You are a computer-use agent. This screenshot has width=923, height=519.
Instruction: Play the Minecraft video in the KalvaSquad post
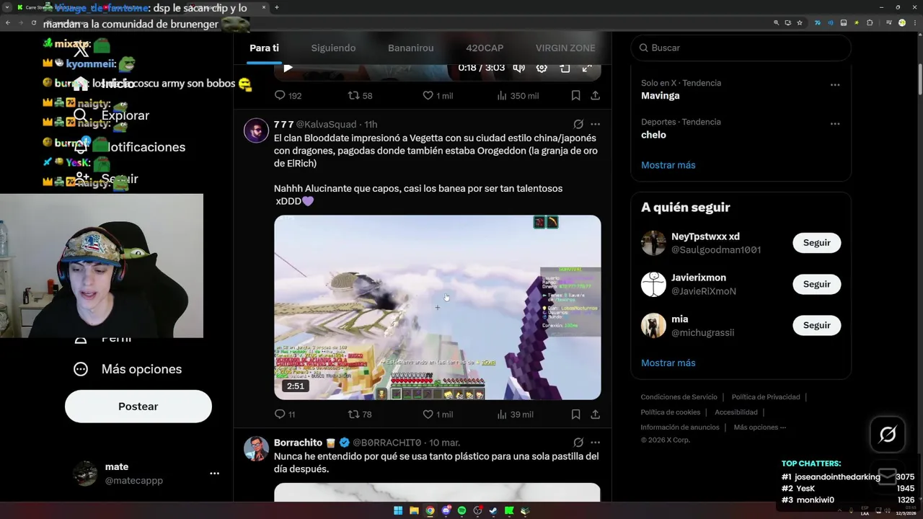pyautogui.click(x=437, y=307)
